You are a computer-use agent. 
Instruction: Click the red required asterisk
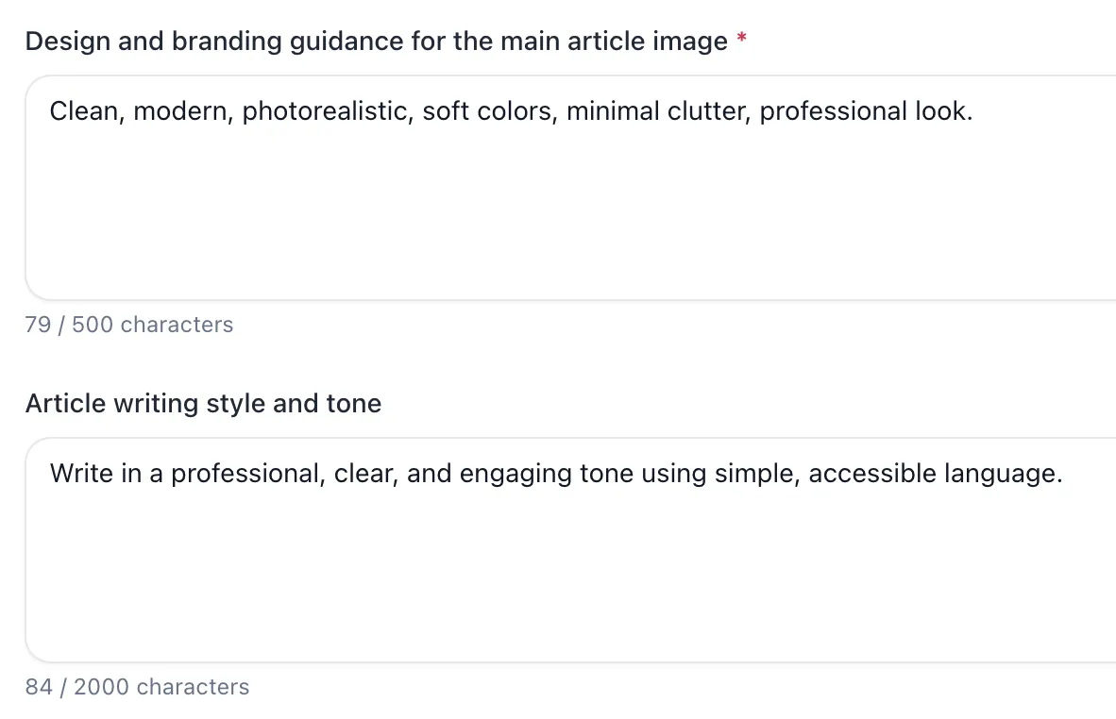pyautogui.click(x=742, y=39)
